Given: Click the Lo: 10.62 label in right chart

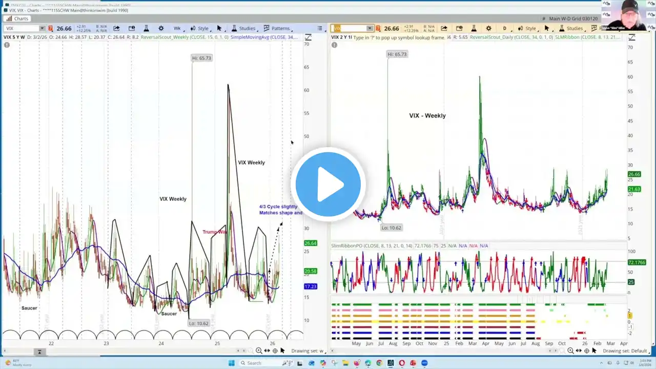Looking at the screenshot, I should coord(392,228).
